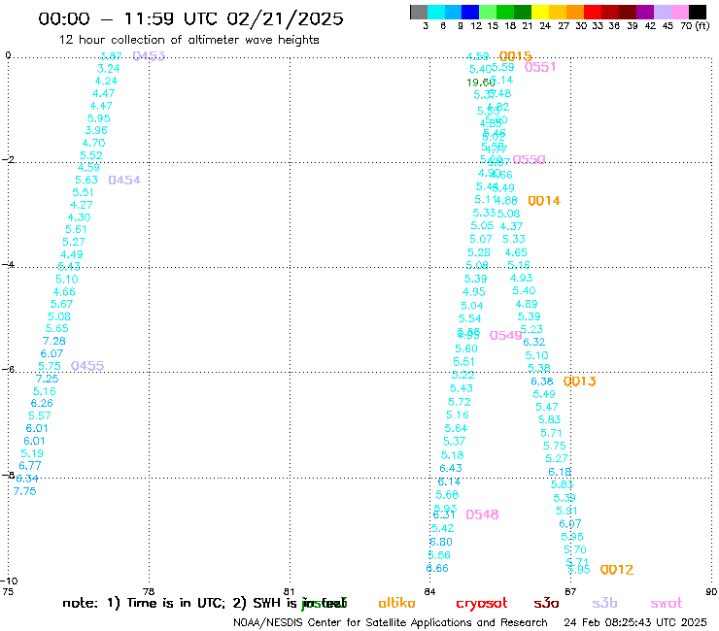Click the gray swatch in the color legend
Image resolution: width=719 pixels, height=631 pixels.
click(x=419, y=12)
